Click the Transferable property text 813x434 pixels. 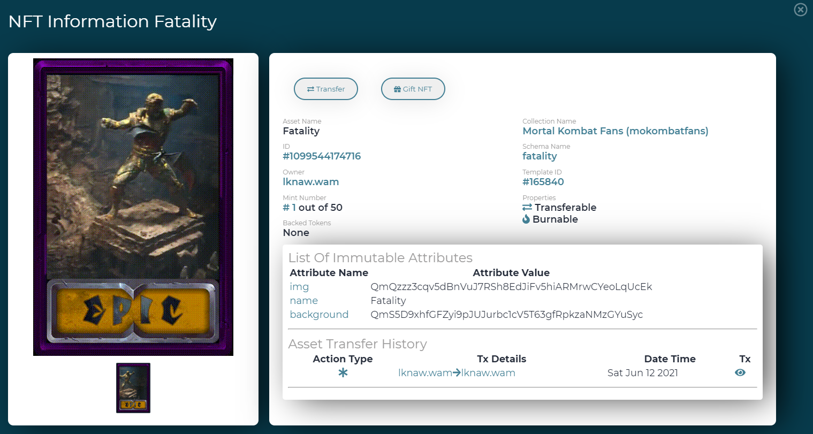(x=565, y=208)
